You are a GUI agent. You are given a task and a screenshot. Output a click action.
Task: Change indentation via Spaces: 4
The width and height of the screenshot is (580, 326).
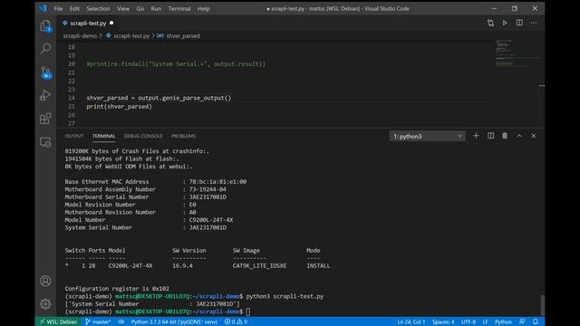[443, 321]
